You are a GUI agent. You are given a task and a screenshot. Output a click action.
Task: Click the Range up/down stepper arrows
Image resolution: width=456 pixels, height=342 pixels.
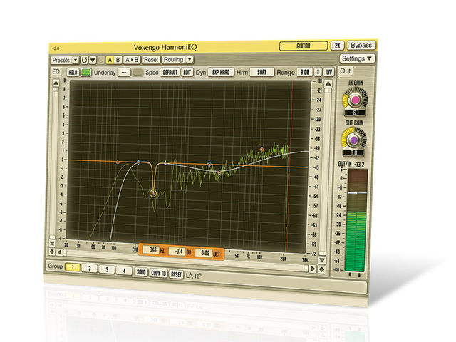coord(318,72)
